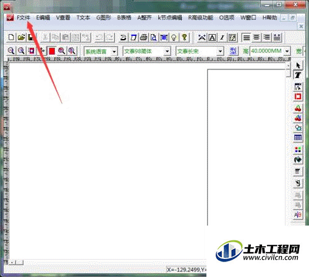
Task: Click the yellow question mark help icon
Action: tap(184, 38)
